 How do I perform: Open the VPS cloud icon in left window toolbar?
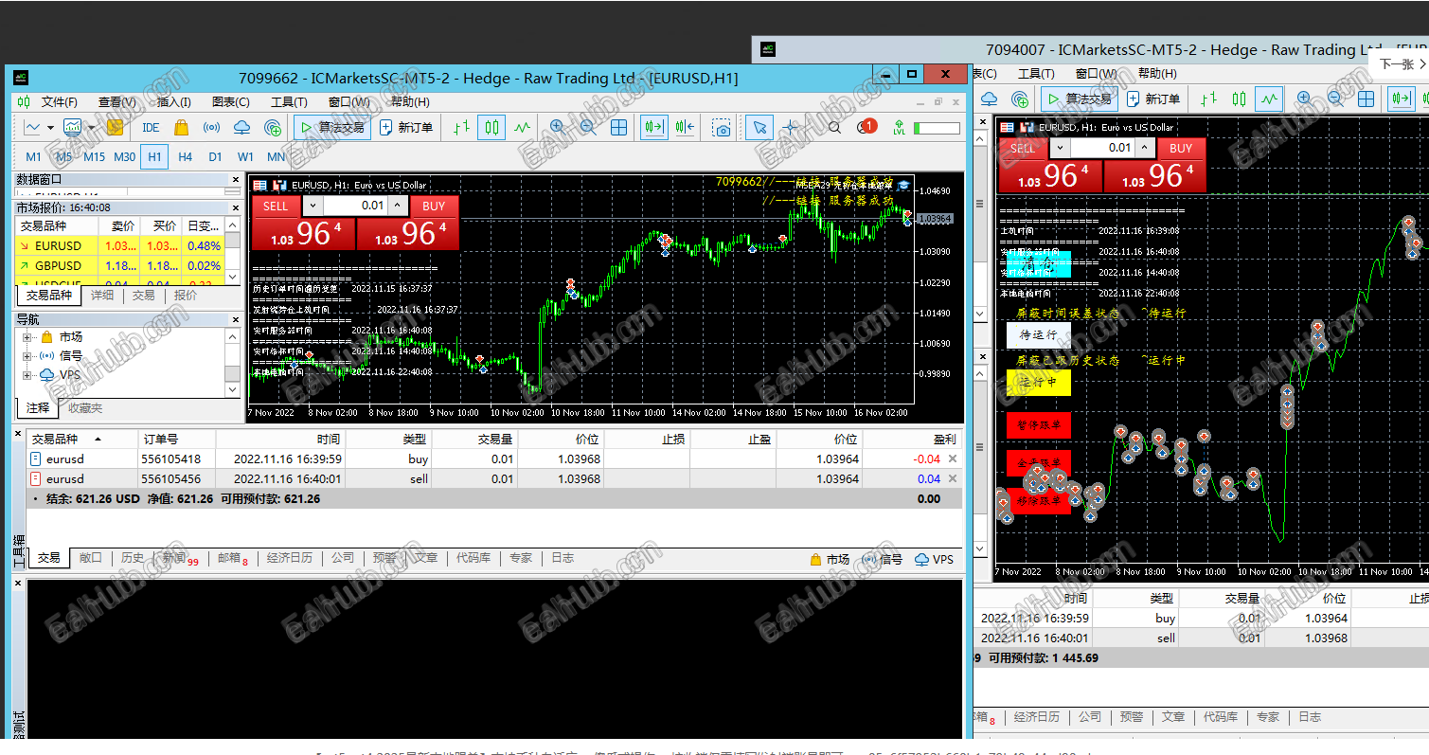pos(241,128)
